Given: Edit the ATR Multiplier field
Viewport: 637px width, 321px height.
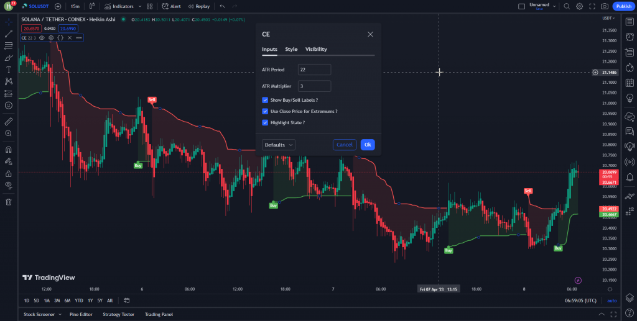Looking at the screenshot, I should coord(314,86).
